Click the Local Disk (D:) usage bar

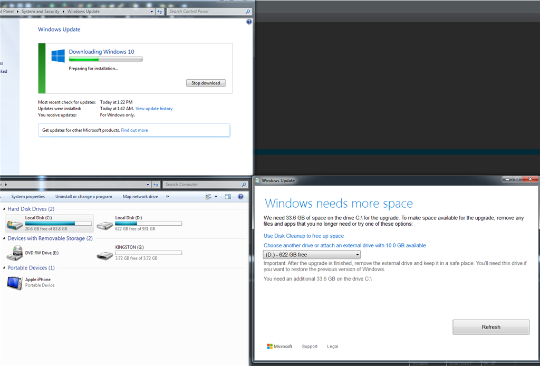[x=148, y=223]
